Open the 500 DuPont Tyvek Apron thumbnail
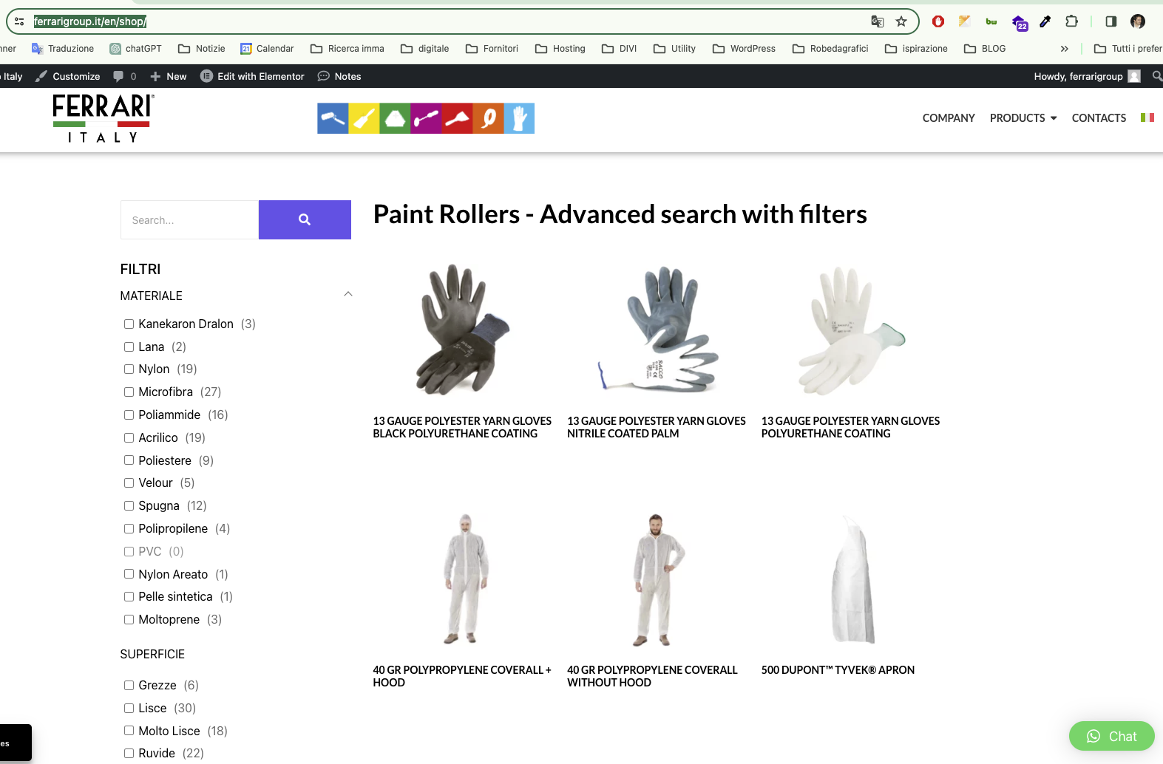The height and width of the screenshot is (764, 1163). [x=853, y=579]
